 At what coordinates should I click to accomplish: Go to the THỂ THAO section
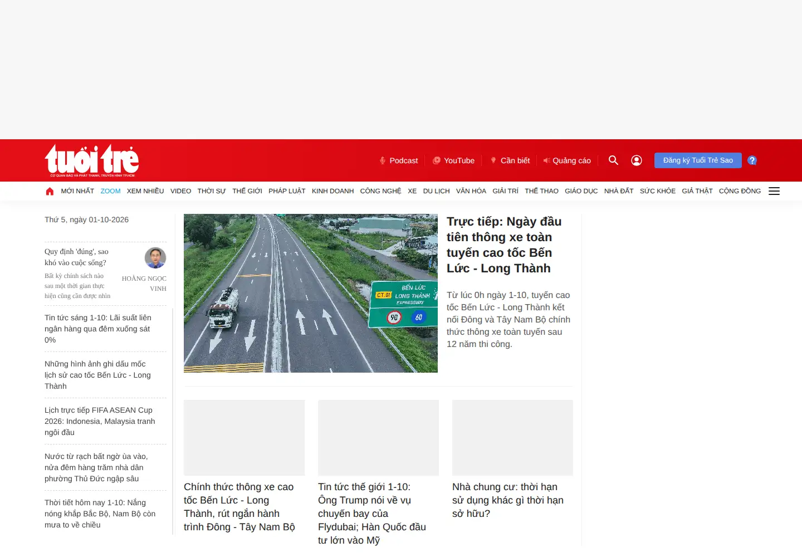click(541, 191)
